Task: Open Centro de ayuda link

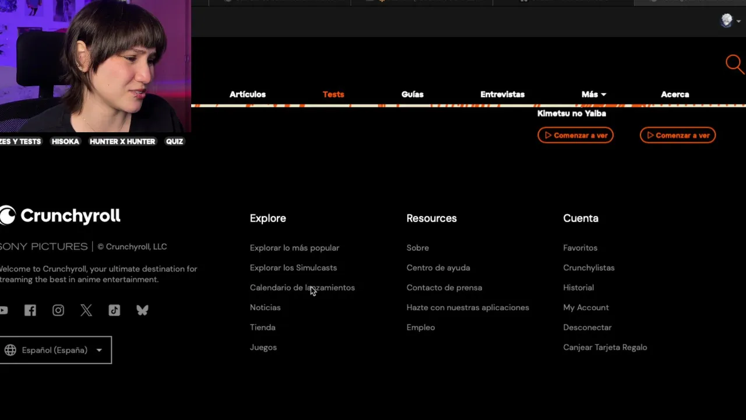Action: click(438, 268)
